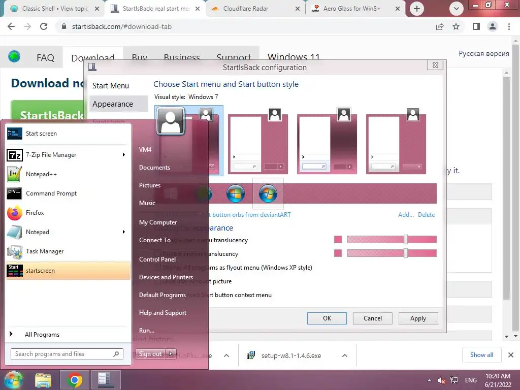Open Chrome side panel icon
This screenshot has height=390, width=520.
476,26
